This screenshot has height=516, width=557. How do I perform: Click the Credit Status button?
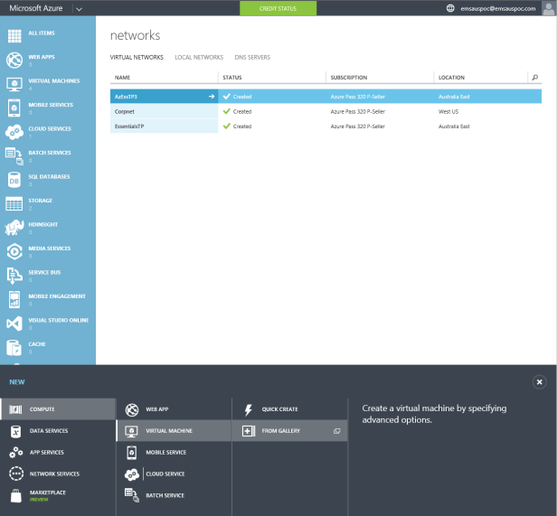278,8
